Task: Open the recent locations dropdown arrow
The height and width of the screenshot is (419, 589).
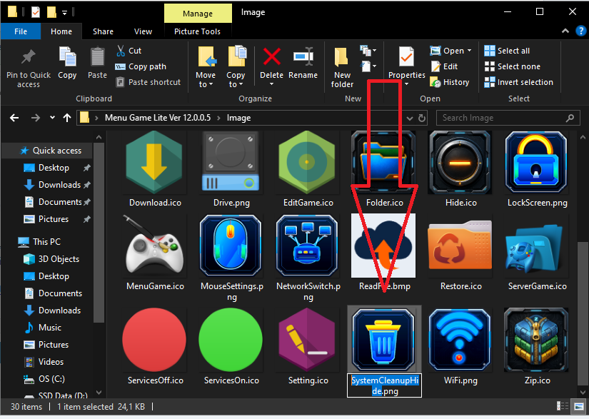Action: [x=52, y=118]
